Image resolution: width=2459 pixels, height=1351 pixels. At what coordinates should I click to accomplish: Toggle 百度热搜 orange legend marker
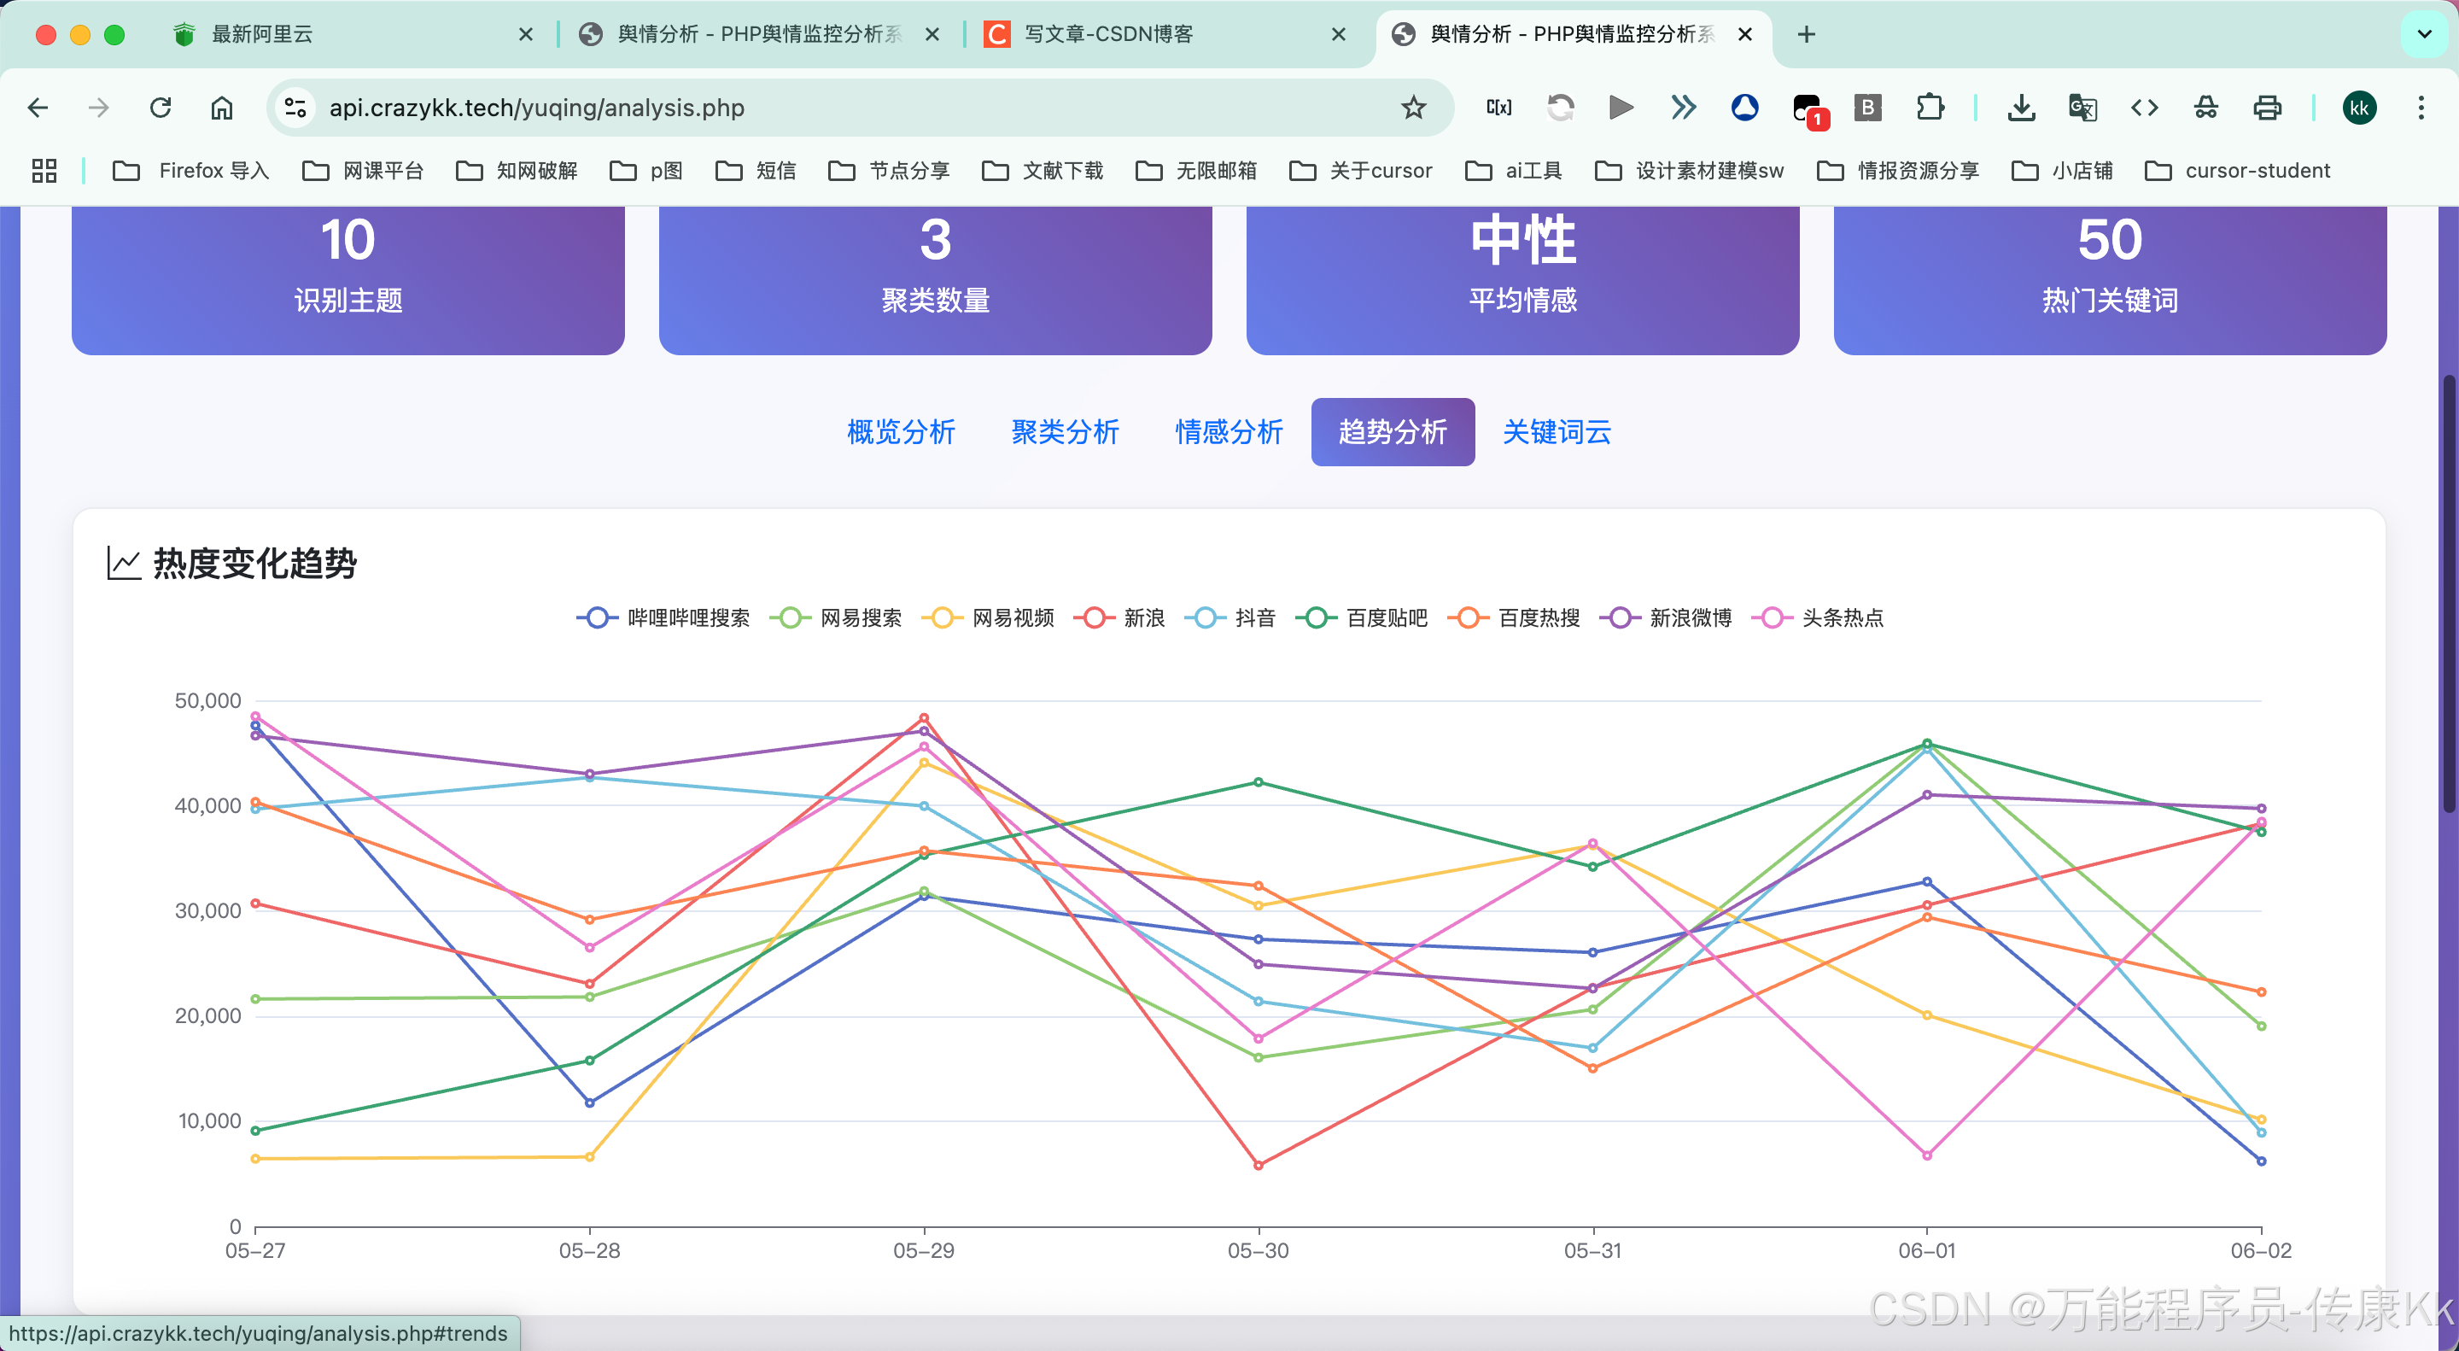click(1469, 617)
